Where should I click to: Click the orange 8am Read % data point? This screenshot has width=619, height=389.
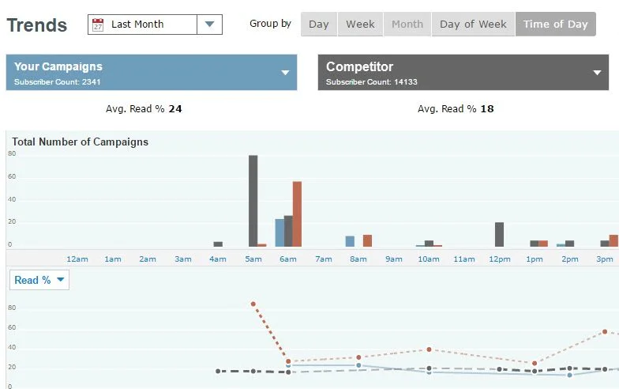(x=358, y=357)
